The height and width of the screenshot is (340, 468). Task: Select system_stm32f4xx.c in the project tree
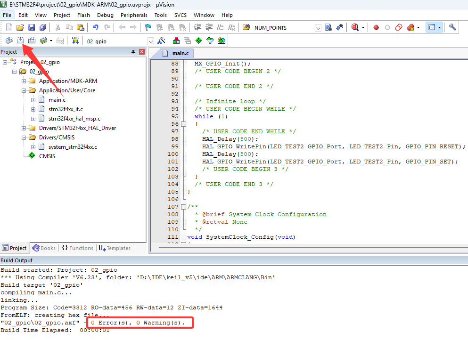pyautogui.click(x=73, y=147)
